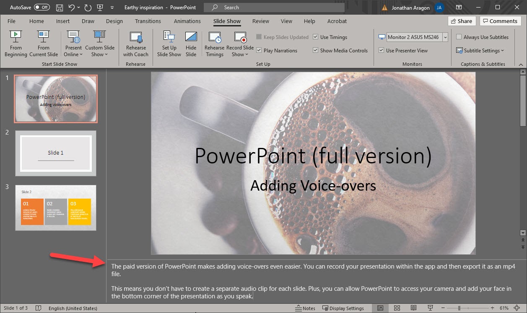Open the File tab
The height and width of the screenshot is (313, 527).
coord(11,21)
